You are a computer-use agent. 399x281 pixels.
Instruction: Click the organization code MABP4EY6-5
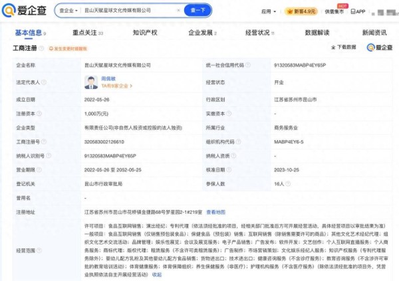click(289, 141)
